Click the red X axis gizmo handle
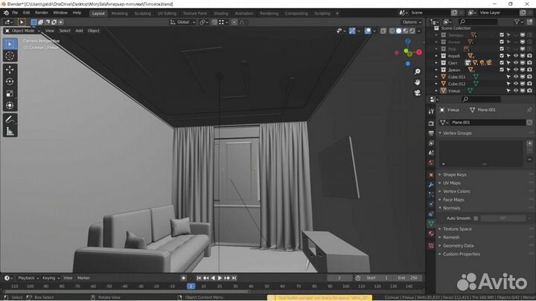Image resolution: width=536 pixels, height=301 pixels. (x=419, y=52)
